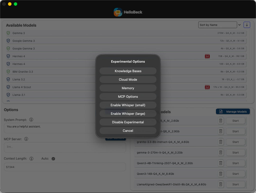
Task: Remove Qwen3-14B-Q4_K_M using its trash icon
Action: 220,174
